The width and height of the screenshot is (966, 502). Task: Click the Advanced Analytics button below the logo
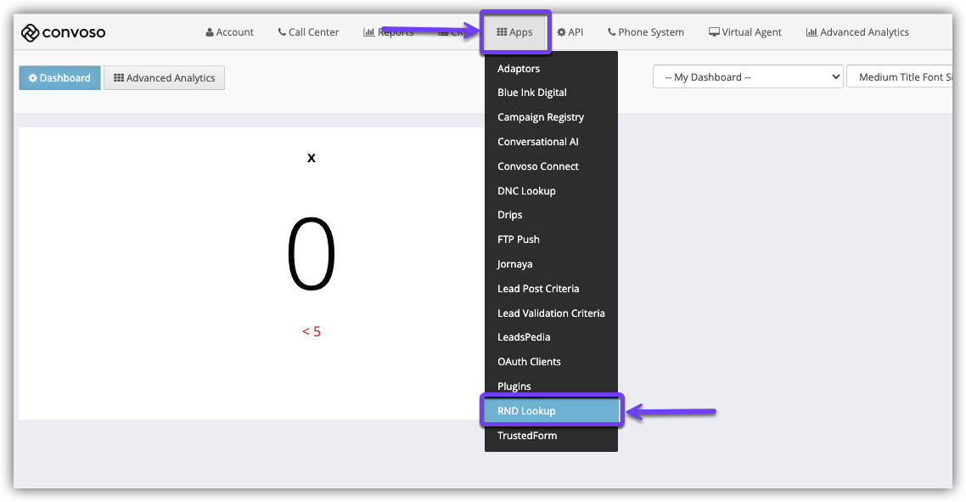[x=164, y=78]
